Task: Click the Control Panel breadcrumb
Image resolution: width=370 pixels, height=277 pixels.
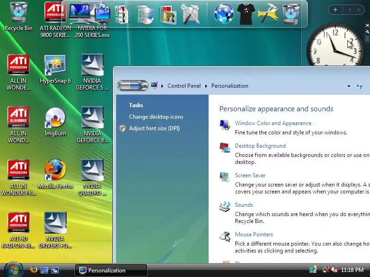Action: [x=184, y=86]
